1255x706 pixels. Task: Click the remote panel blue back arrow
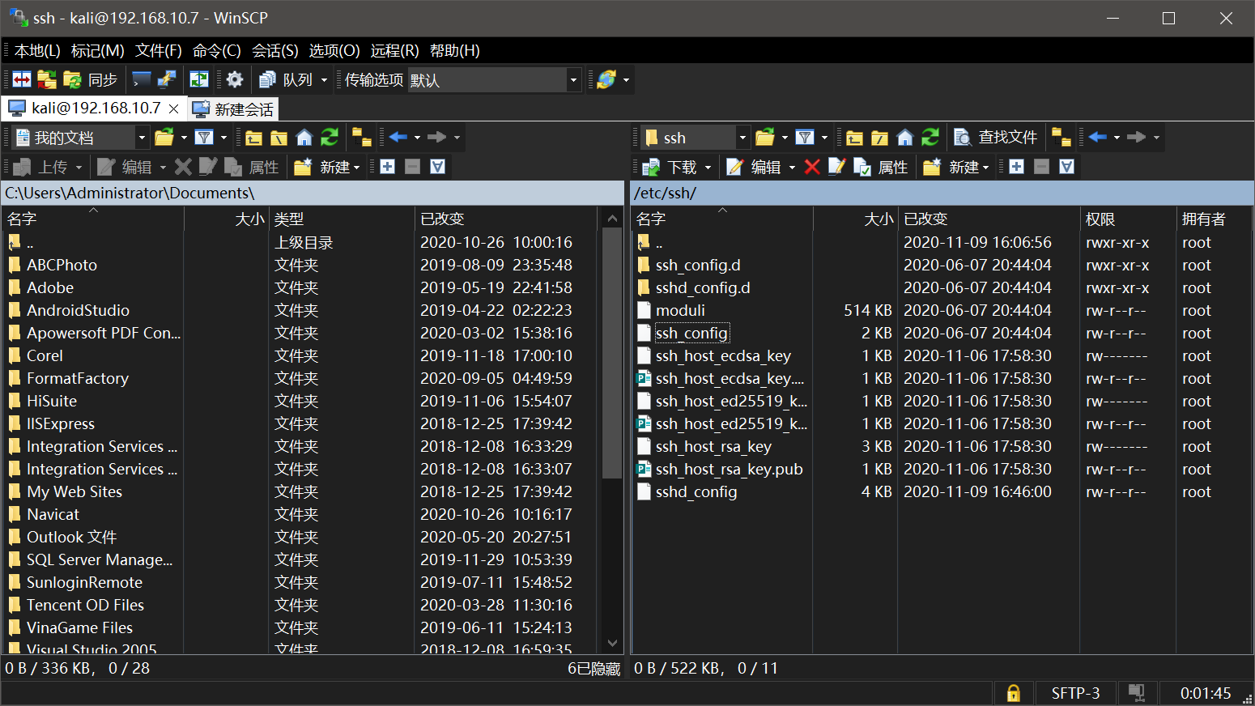[x=1097, y=137]
